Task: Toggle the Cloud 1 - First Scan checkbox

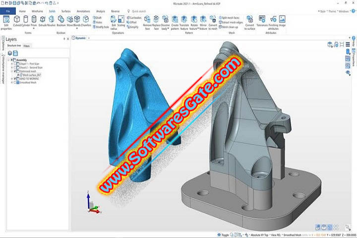Action: [x=15, y=64]
